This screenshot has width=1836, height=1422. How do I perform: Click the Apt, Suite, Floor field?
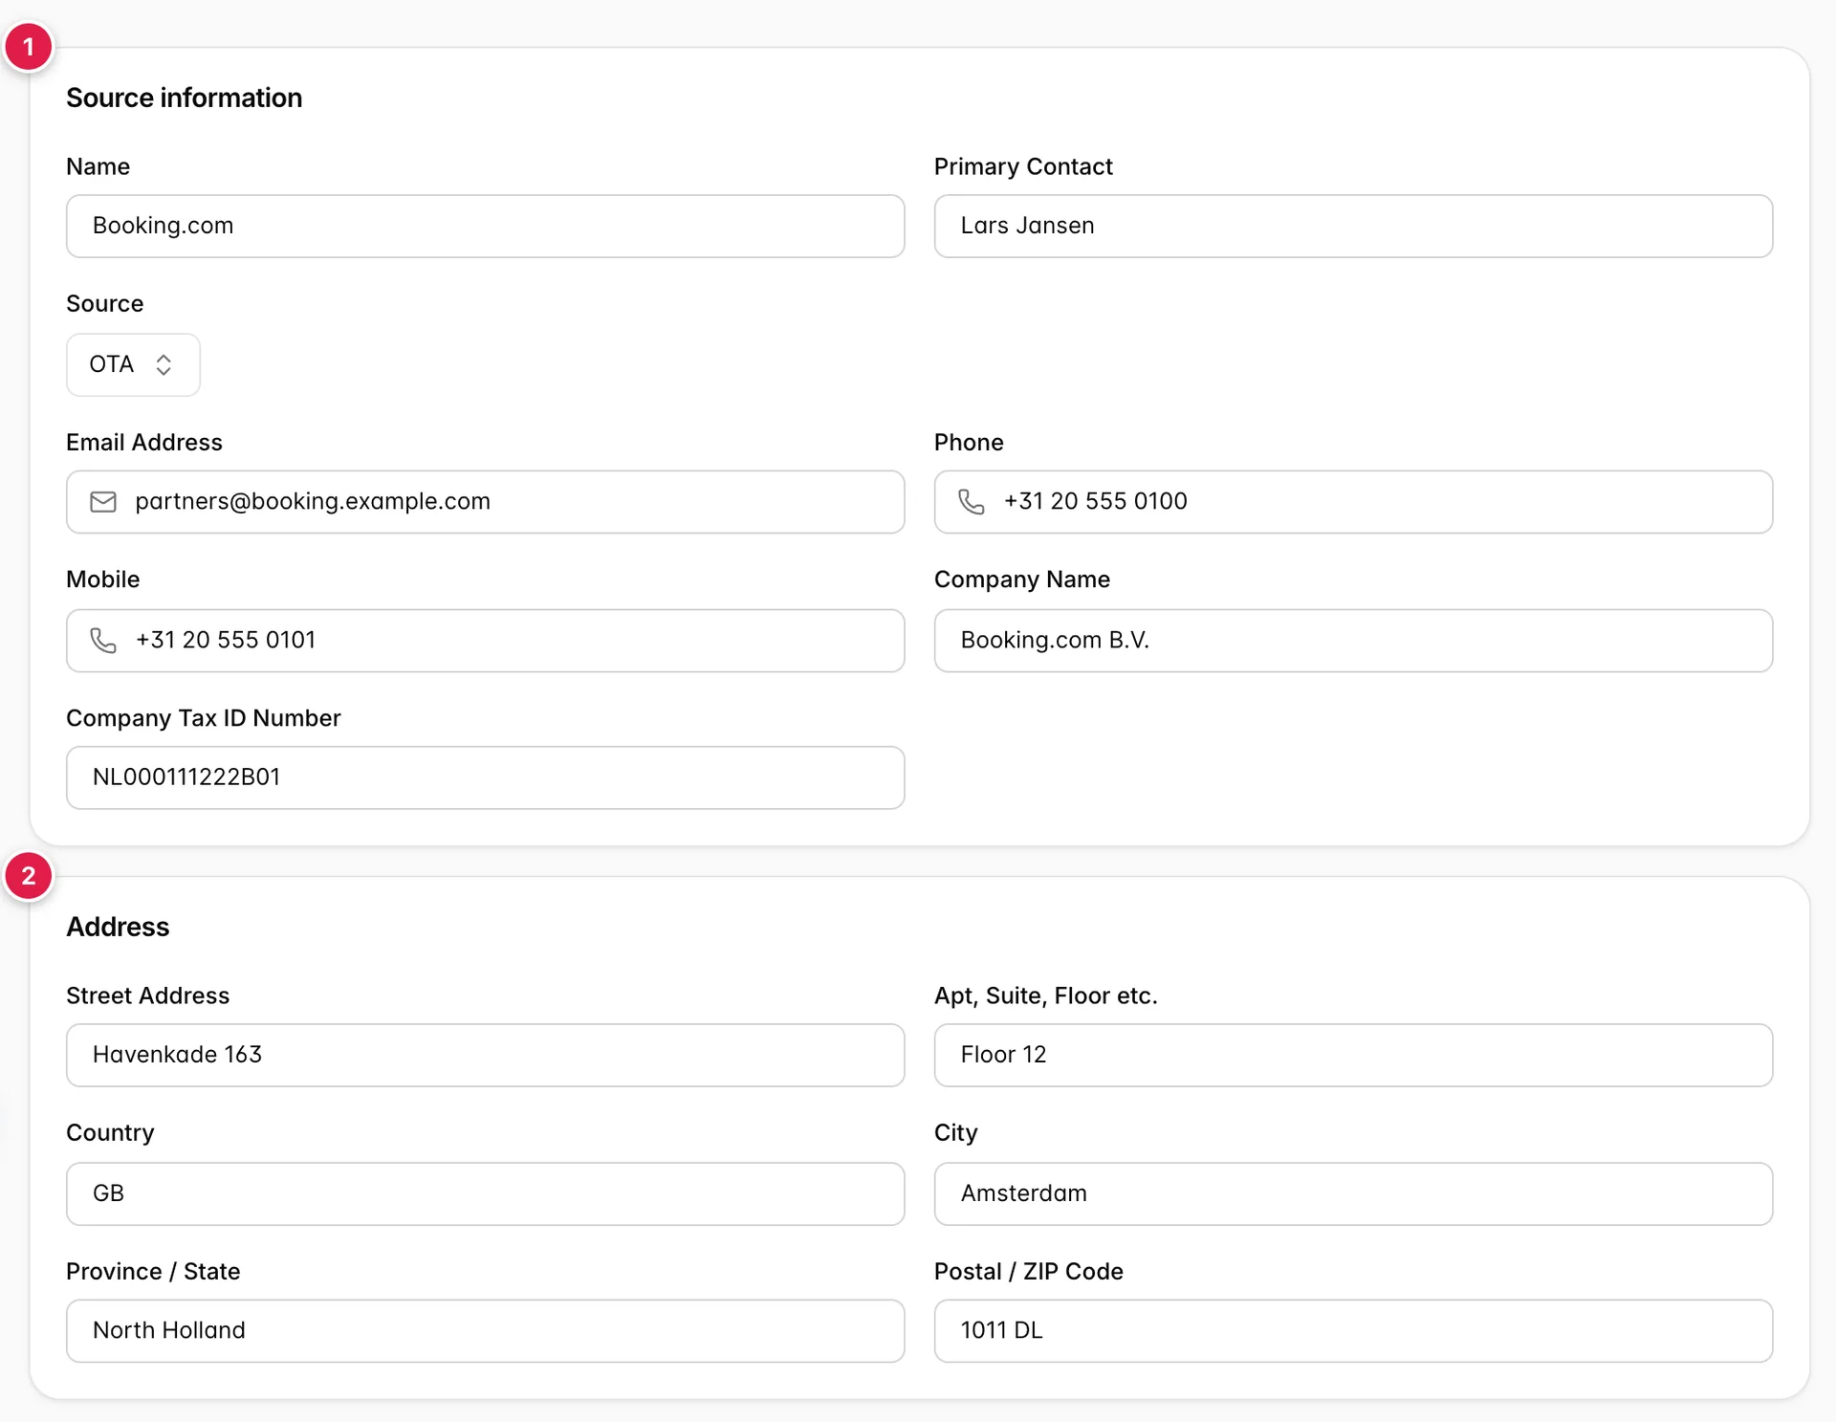pos(1353,1055)
